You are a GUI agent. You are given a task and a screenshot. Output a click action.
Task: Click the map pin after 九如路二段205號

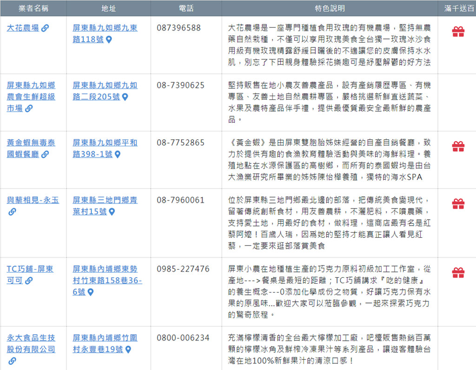125,97
